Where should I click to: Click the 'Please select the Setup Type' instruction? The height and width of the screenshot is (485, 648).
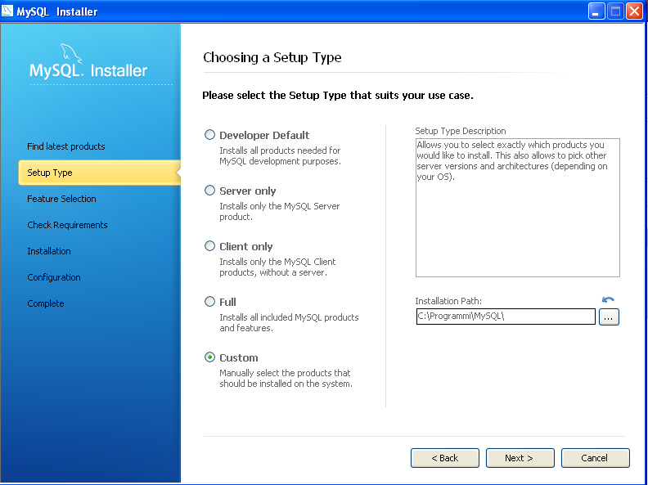338,96
